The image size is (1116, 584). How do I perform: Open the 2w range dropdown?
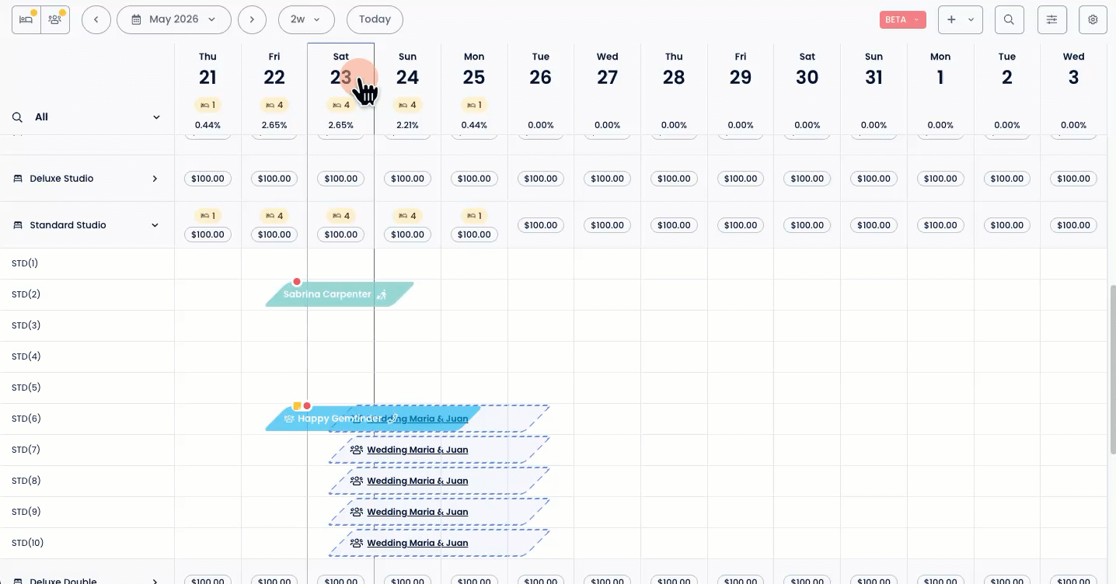tap(305, 19)
